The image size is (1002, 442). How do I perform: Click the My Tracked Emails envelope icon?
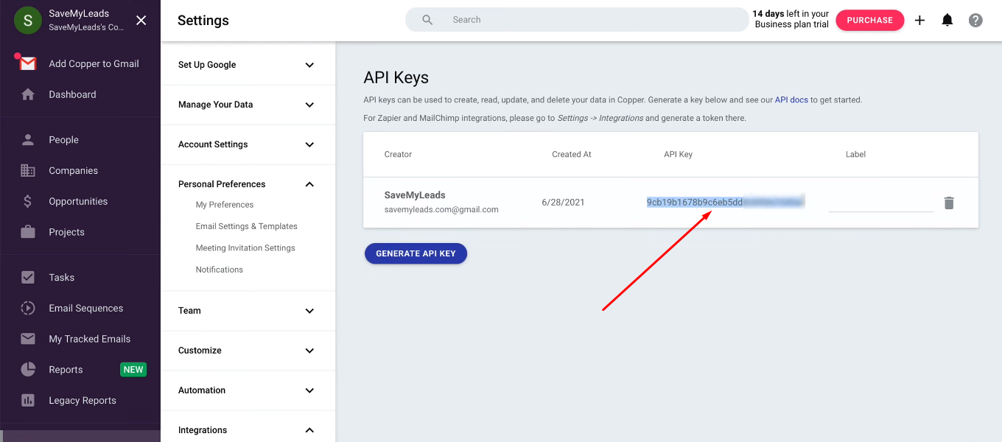[x=28, y=339]
